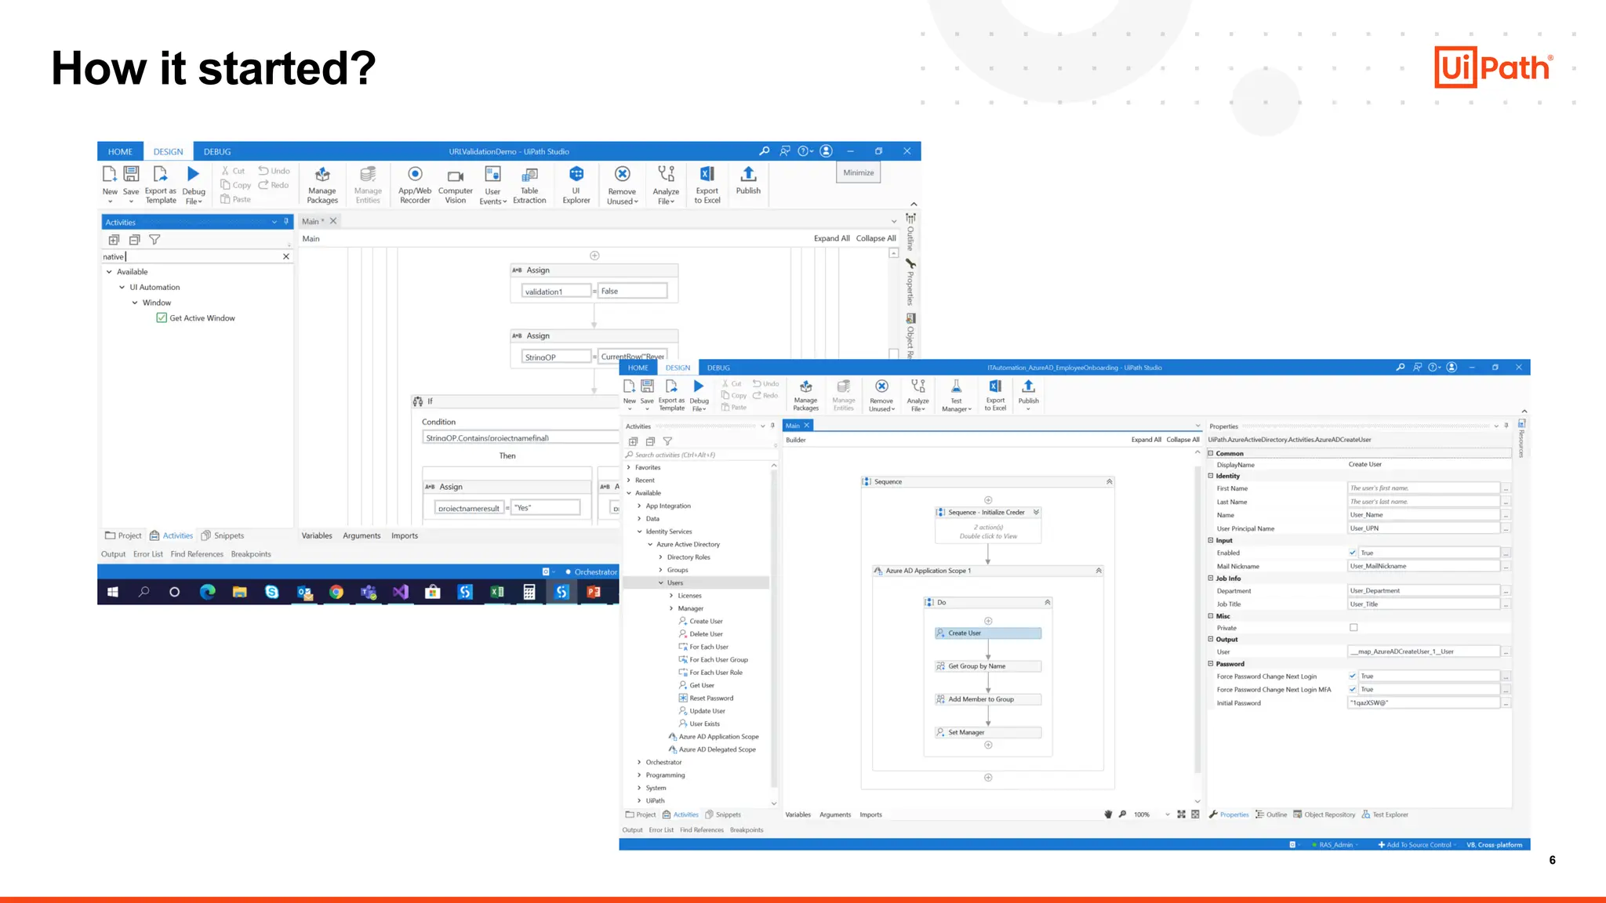Screen dimensions: 1606x903
Task: Collapse the Azure Active Directory tree node
Action: click(650, 545)
